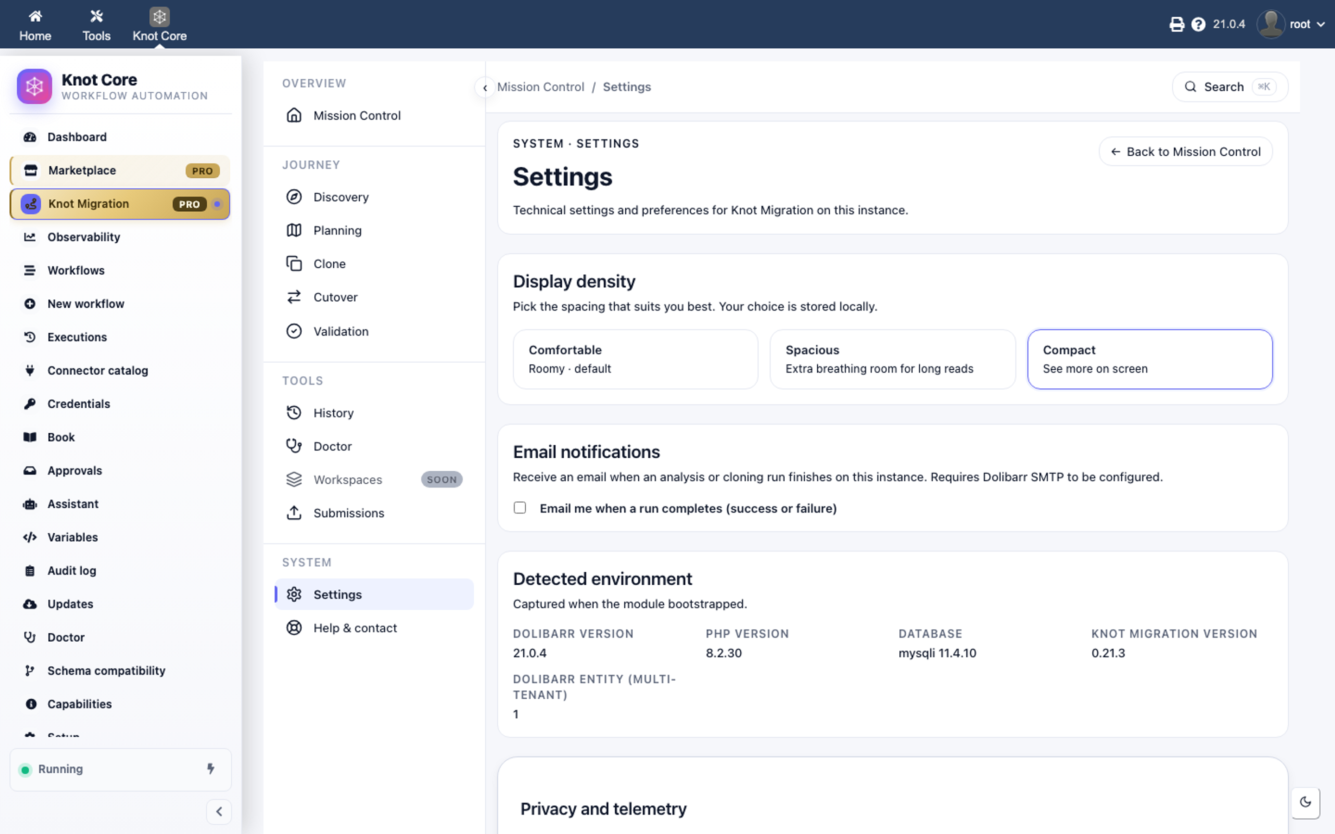
Task: Open Validation checkmark icon
Action: coord(294,331)
